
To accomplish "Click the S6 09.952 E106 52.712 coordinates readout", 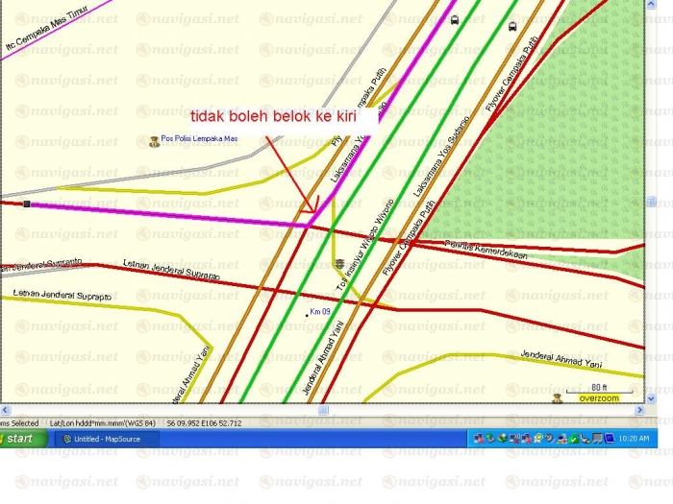I will pos(204,422).
